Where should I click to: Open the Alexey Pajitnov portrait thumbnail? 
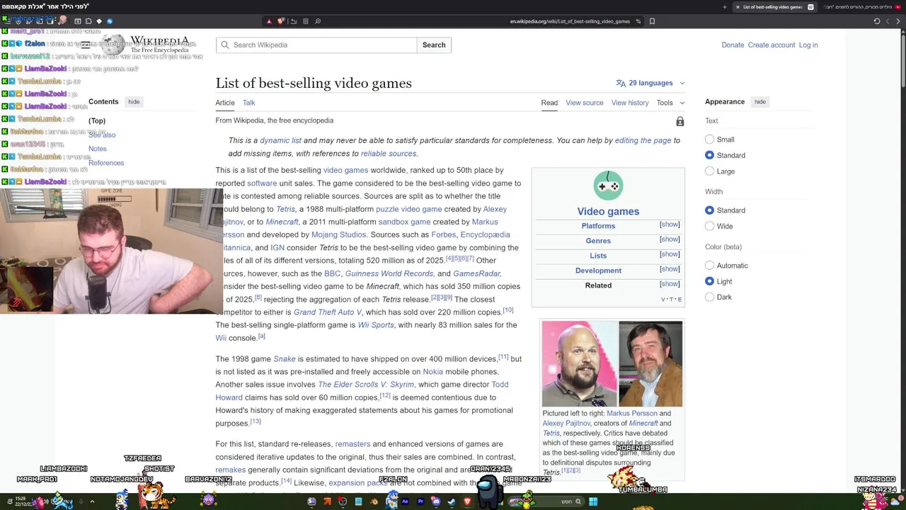[650, 364]
